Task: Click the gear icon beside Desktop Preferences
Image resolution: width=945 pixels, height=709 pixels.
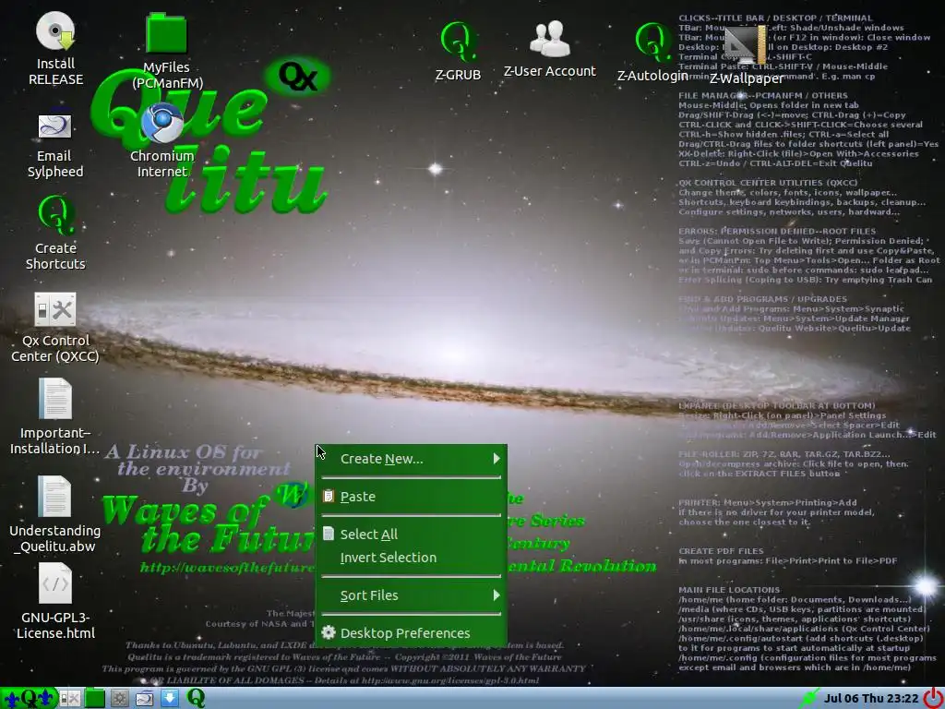Action: [x=329, y=631]
